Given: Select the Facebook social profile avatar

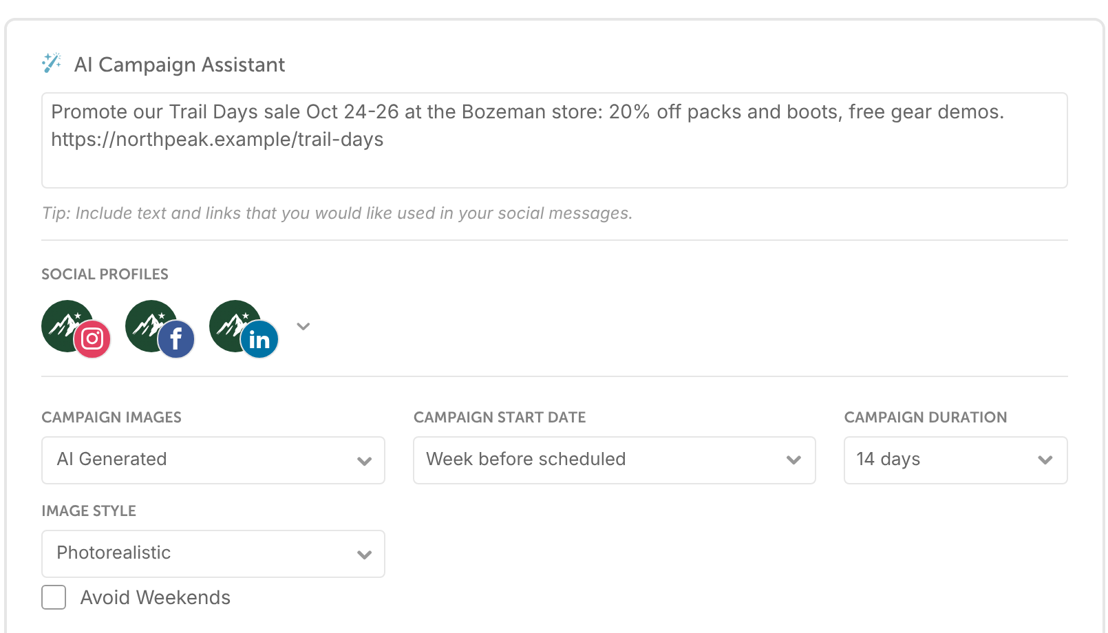Looking at the screenshot, I should (160, 329).
